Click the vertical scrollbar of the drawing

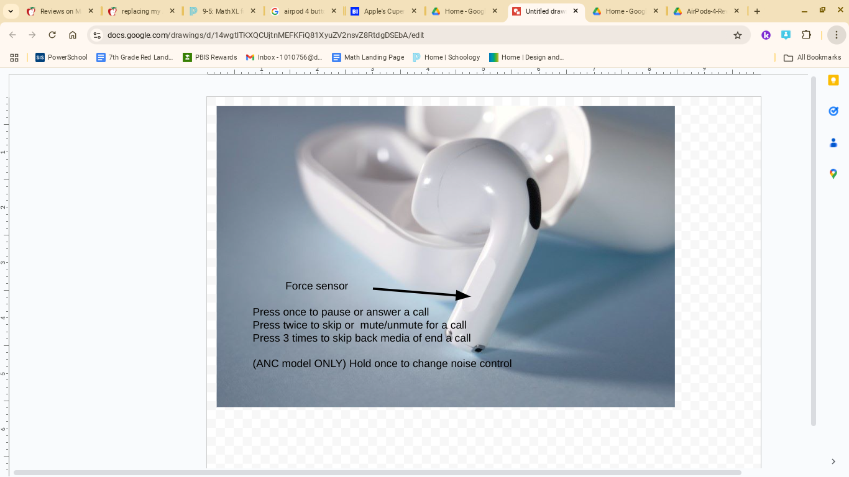[x=814, y=251]
